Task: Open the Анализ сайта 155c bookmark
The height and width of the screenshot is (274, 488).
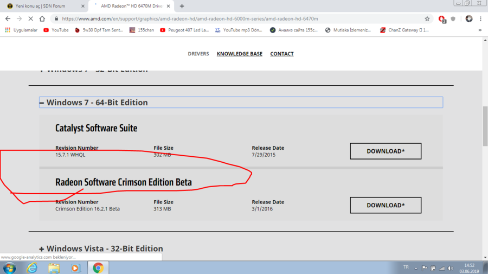Action: [x=294, y=30]
